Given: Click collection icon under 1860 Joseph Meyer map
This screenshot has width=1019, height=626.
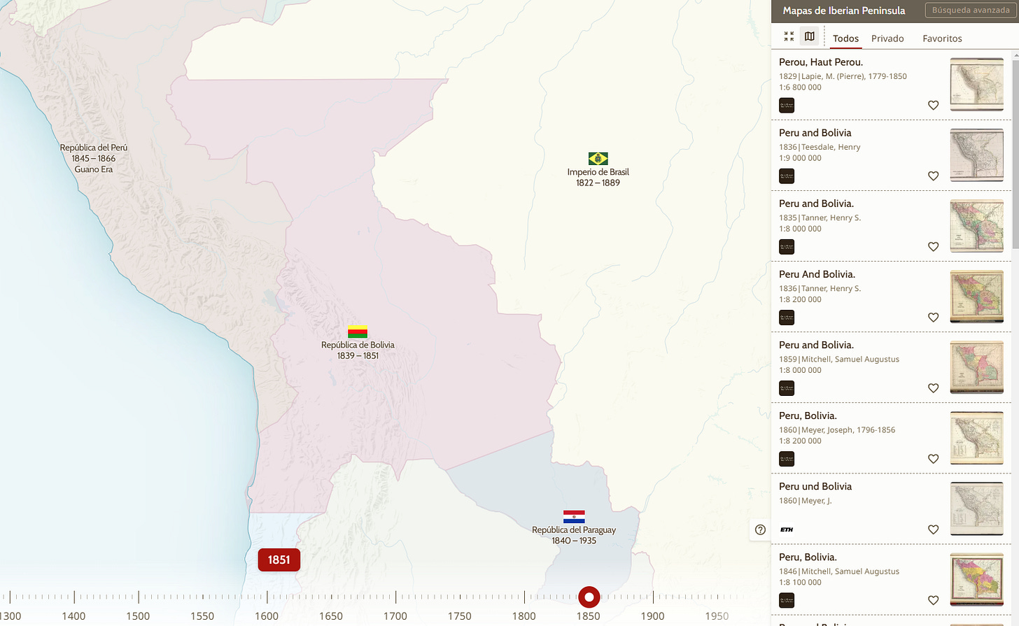Looking at the screenshot, I should (787, 459).
